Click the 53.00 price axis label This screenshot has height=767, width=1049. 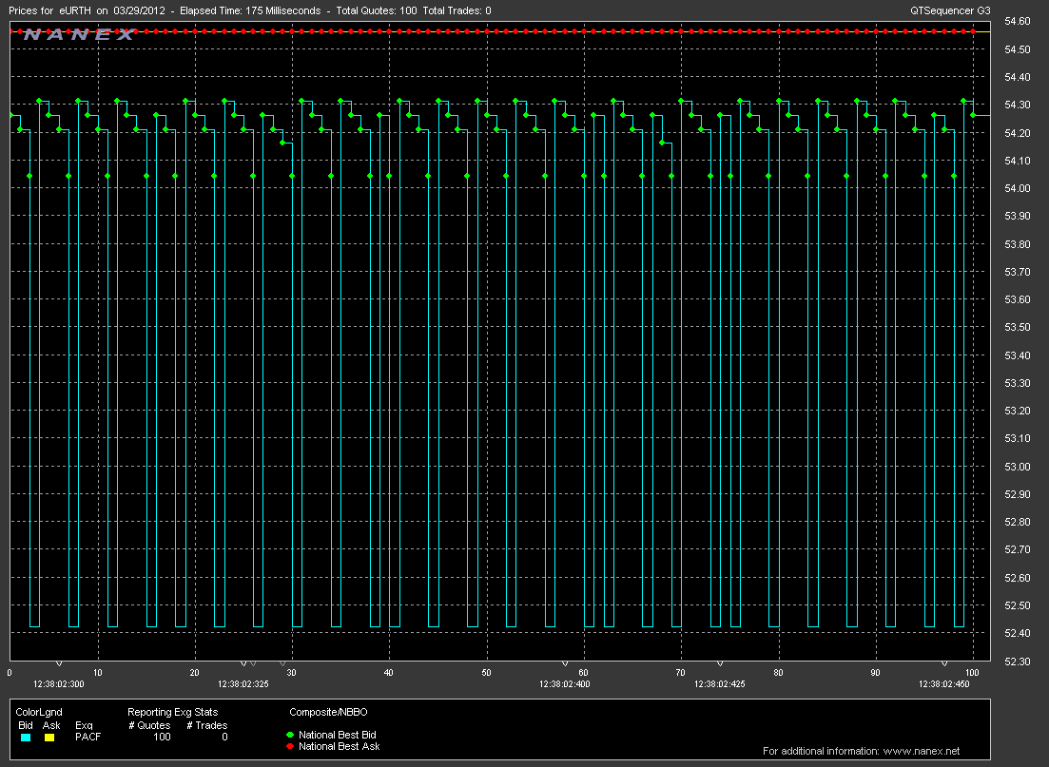[1018, 467]
